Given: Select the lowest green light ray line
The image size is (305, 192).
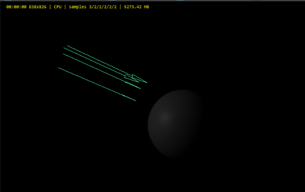Looking at the screenshot, I should point(97,84).
